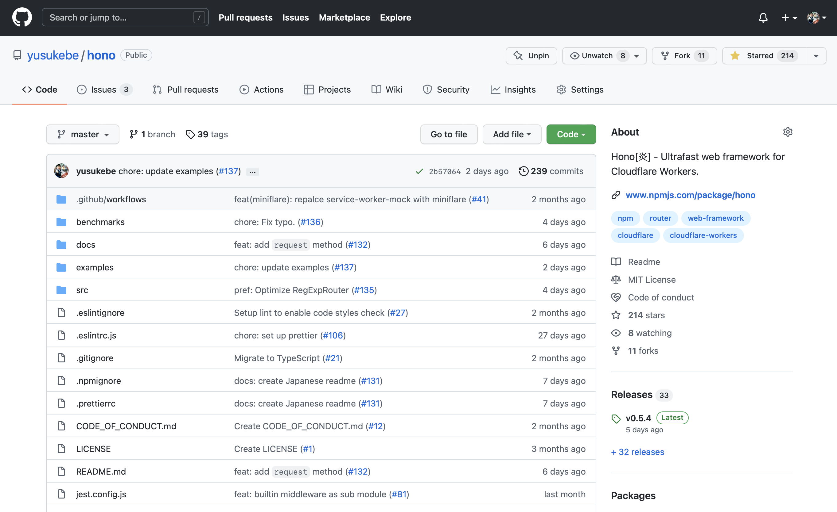Open the user avatar menu
This screenshot has height=512, width=837.
point(817,17)
